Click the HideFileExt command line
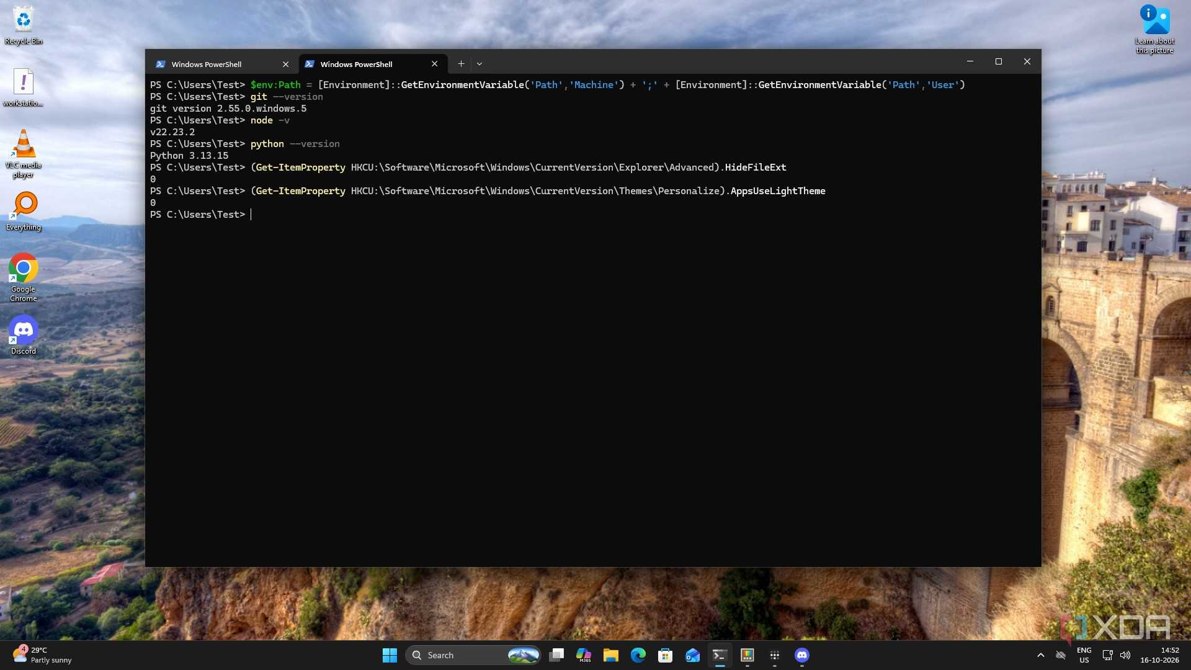The image size is (1191, 670). pos(468,167)
